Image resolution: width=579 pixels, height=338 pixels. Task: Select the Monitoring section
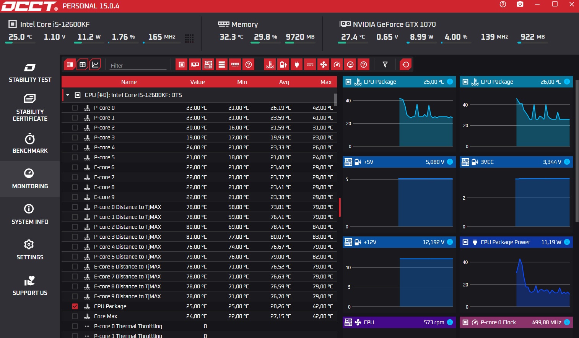30,179
